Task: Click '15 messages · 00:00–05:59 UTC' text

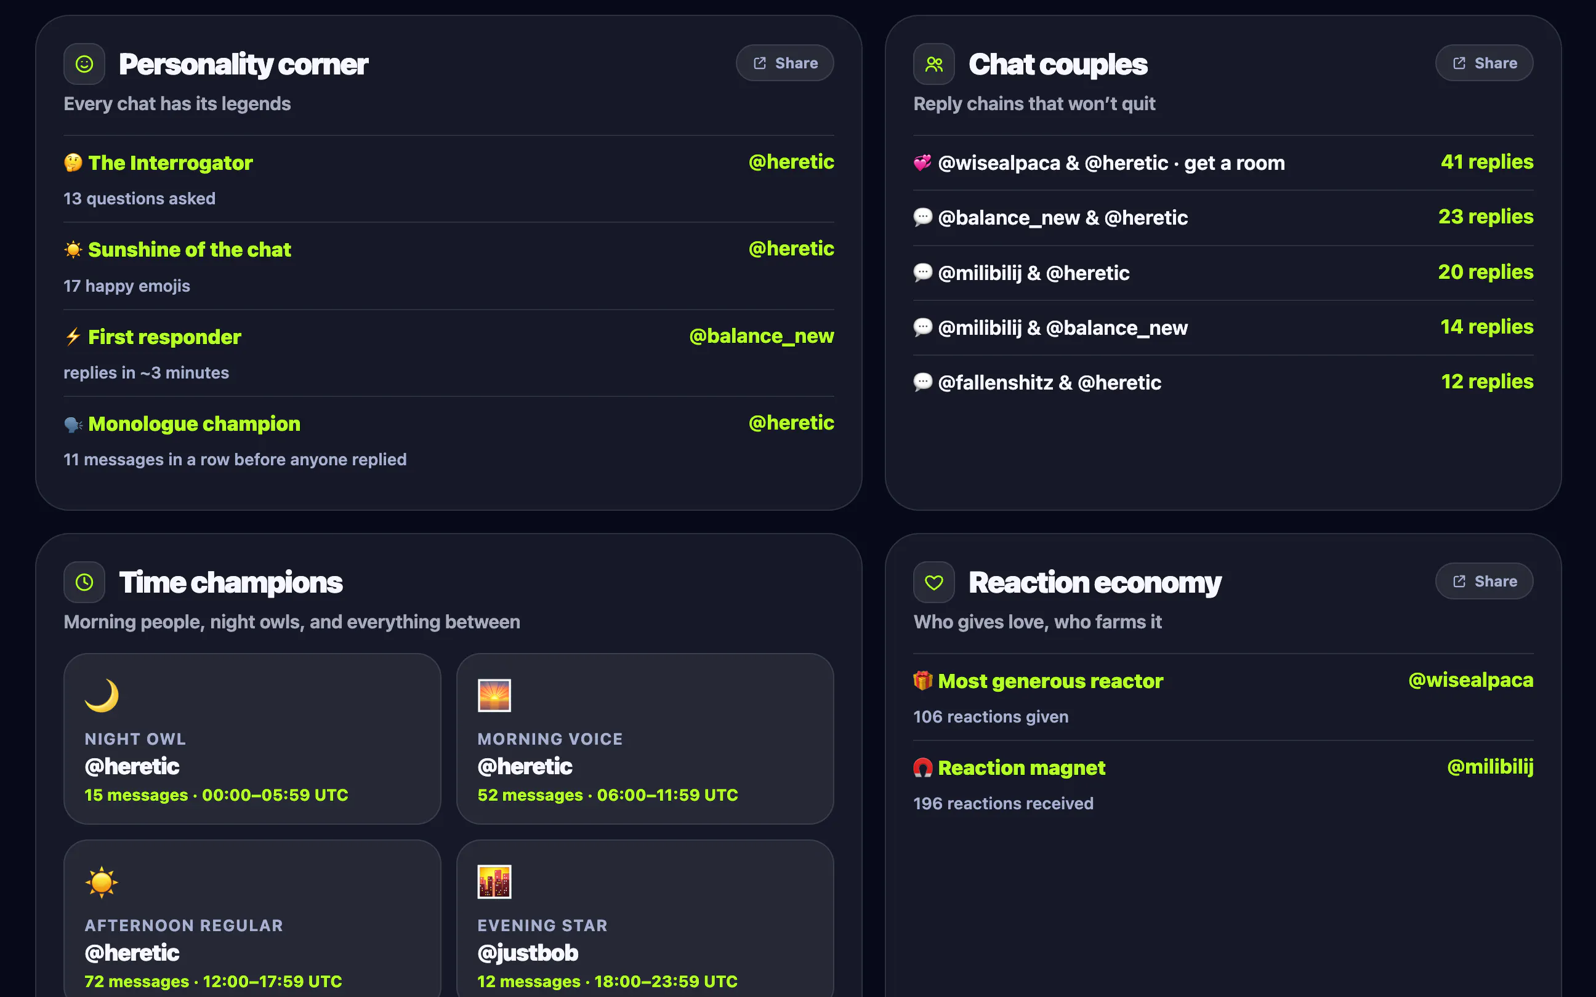Action: pos(216,795)
